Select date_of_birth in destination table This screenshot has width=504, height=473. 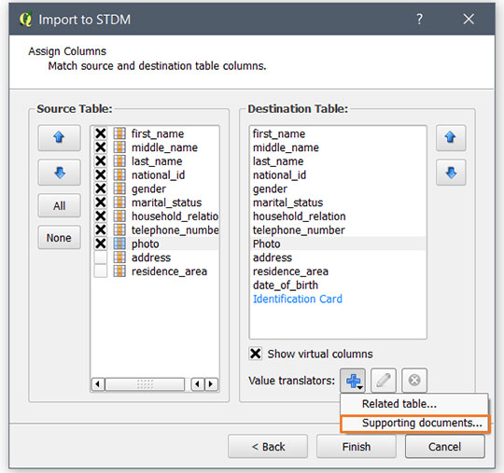coord(338,285)
